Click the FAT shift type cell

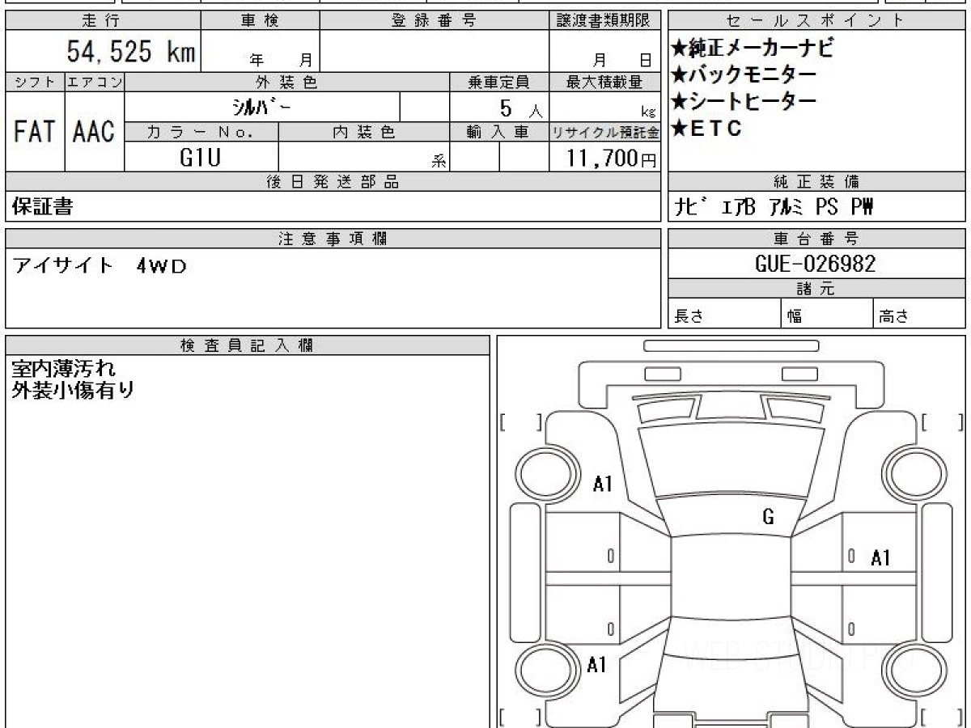pyautogui.click(x=35, y=132)
